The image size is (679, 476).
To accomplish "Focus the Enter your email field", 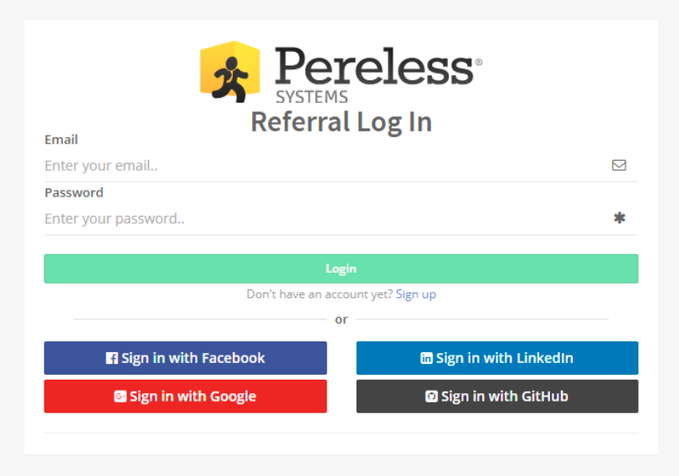I will [341, 166].
